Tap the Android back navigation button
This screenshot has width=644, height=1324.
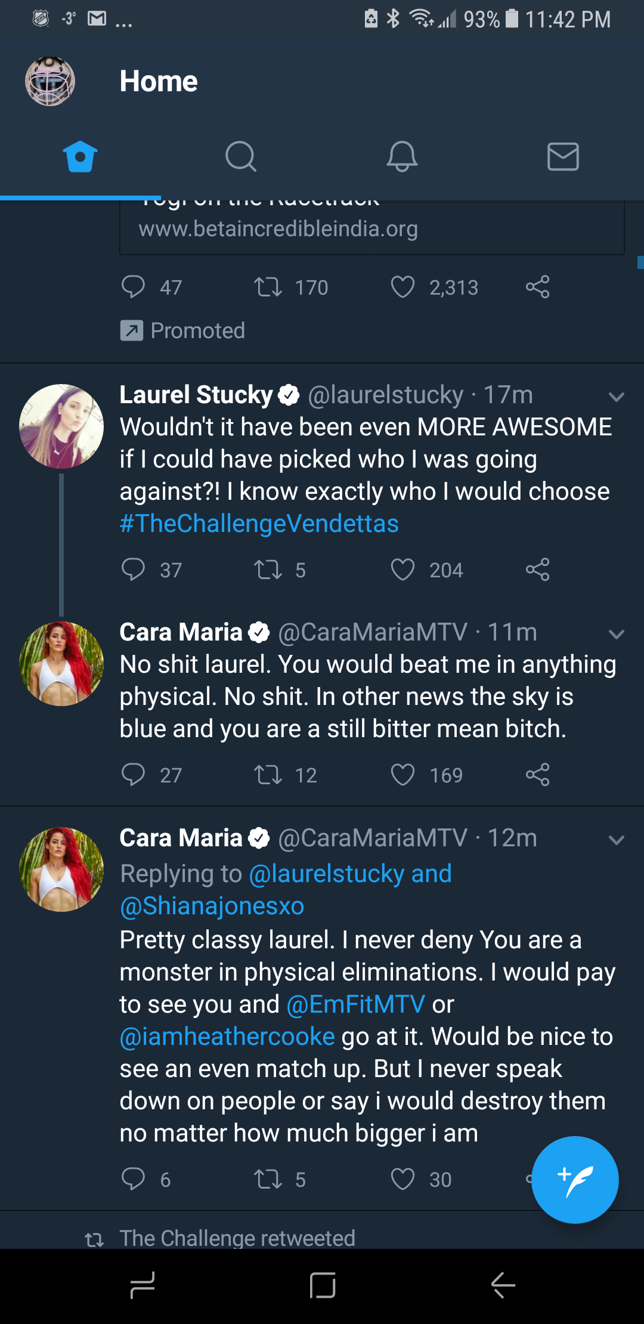coord(503,1285)
